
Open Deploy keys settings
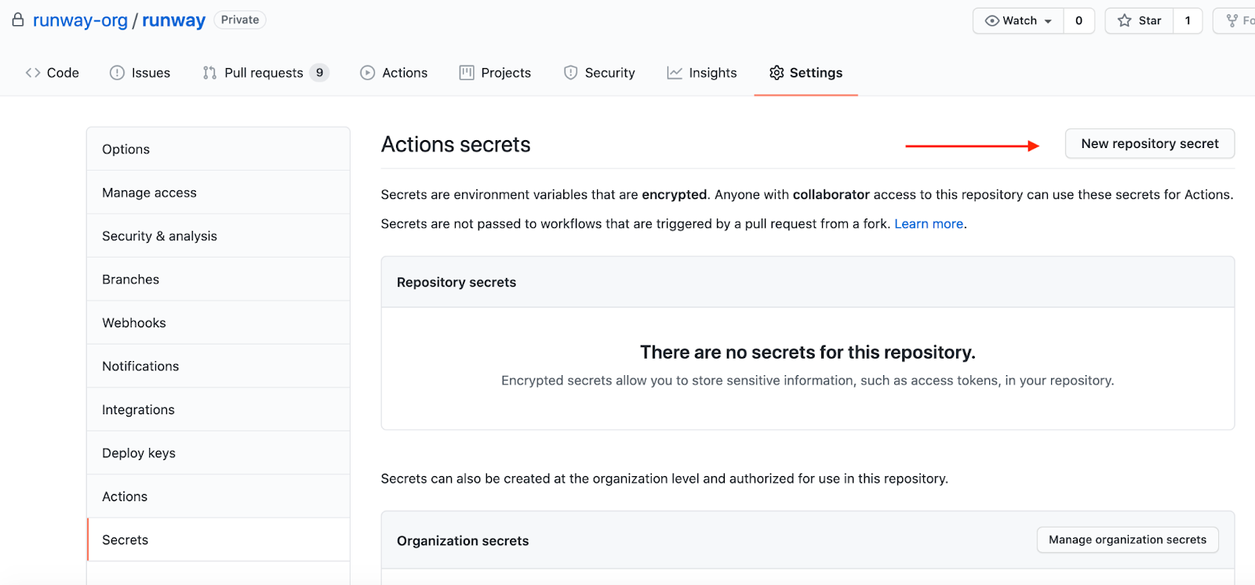pyautogui.click(x=218, y=453)
